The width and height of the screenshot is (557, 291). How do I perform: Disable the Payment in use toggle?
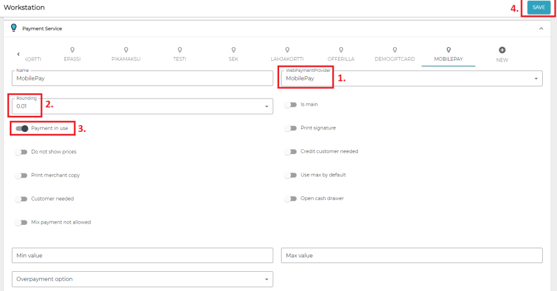point(22,128)
